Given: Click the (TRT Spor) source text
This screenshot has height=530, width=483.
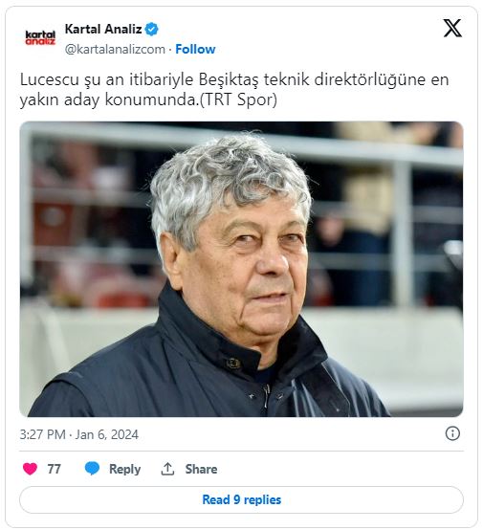Looking at the screenshot, I should coord(238,99).
